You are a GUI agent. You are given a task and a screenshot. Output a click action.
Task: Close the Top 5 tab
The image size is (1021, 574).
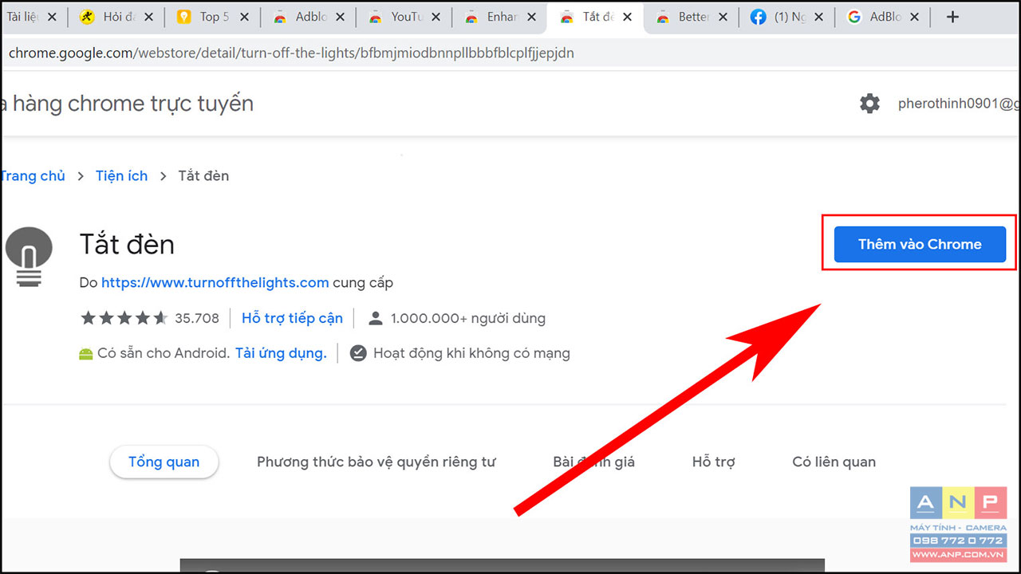[x=244, y=17]
